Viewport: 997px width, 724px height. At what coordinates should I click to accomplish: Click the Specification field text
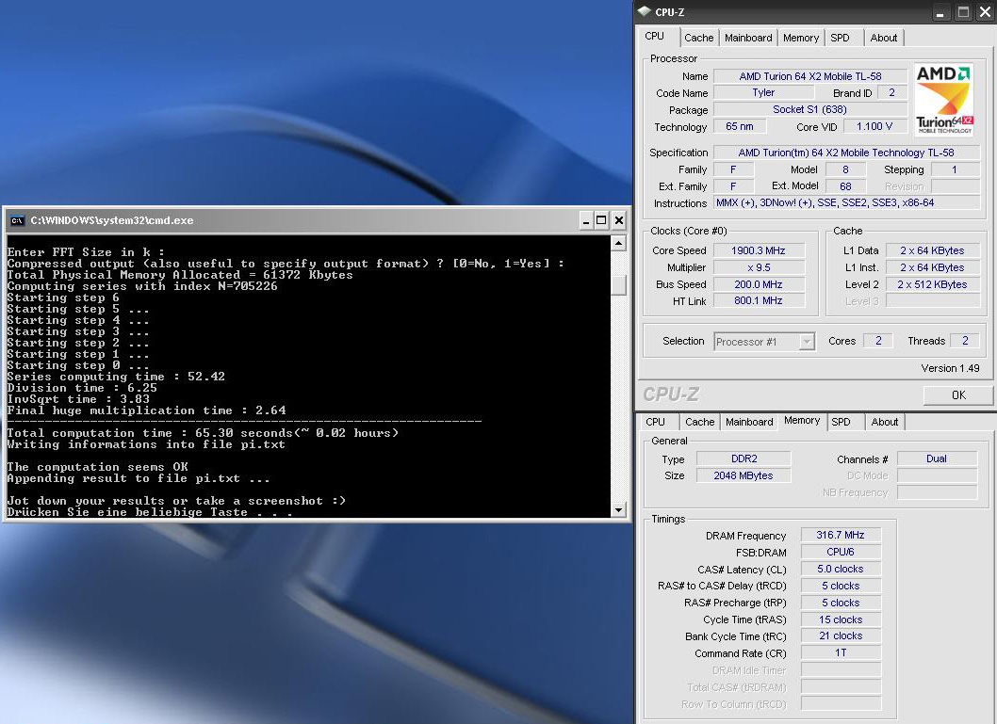(846, 153)
